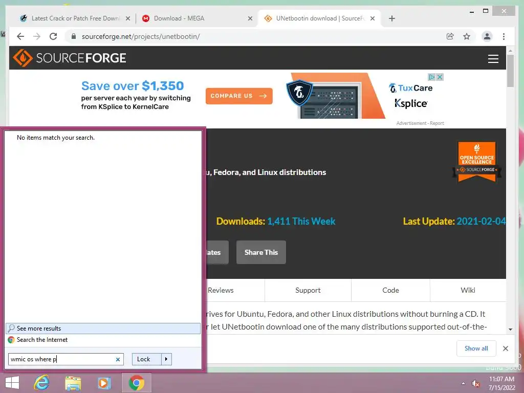
Task: Close the Download - MEGA tab
Action: pos(250,18)
